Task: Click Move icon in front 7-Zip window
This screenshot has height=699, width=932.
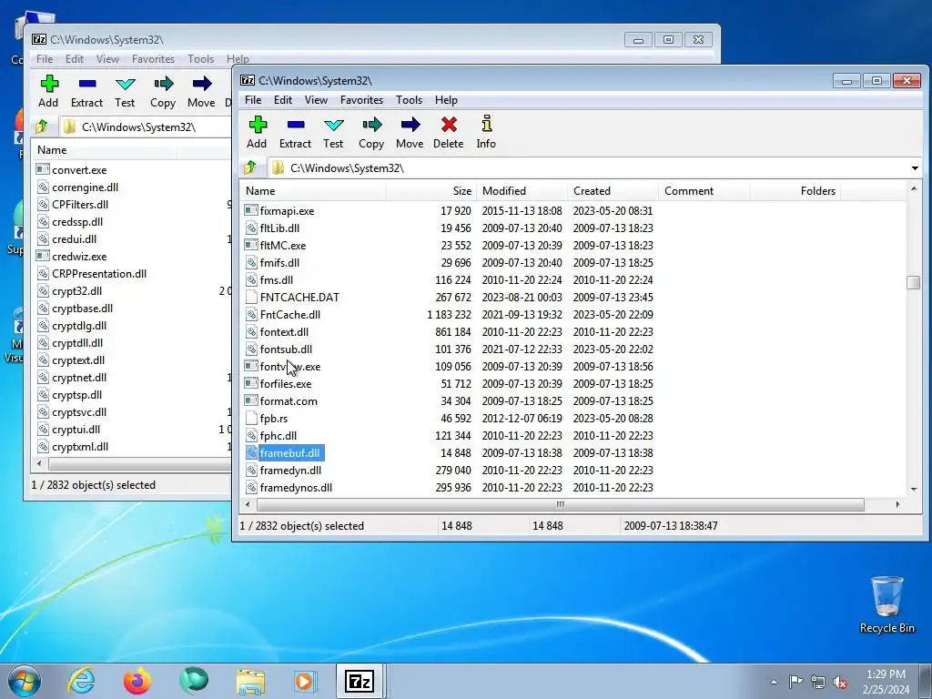Action: click(x=410, y=125)
